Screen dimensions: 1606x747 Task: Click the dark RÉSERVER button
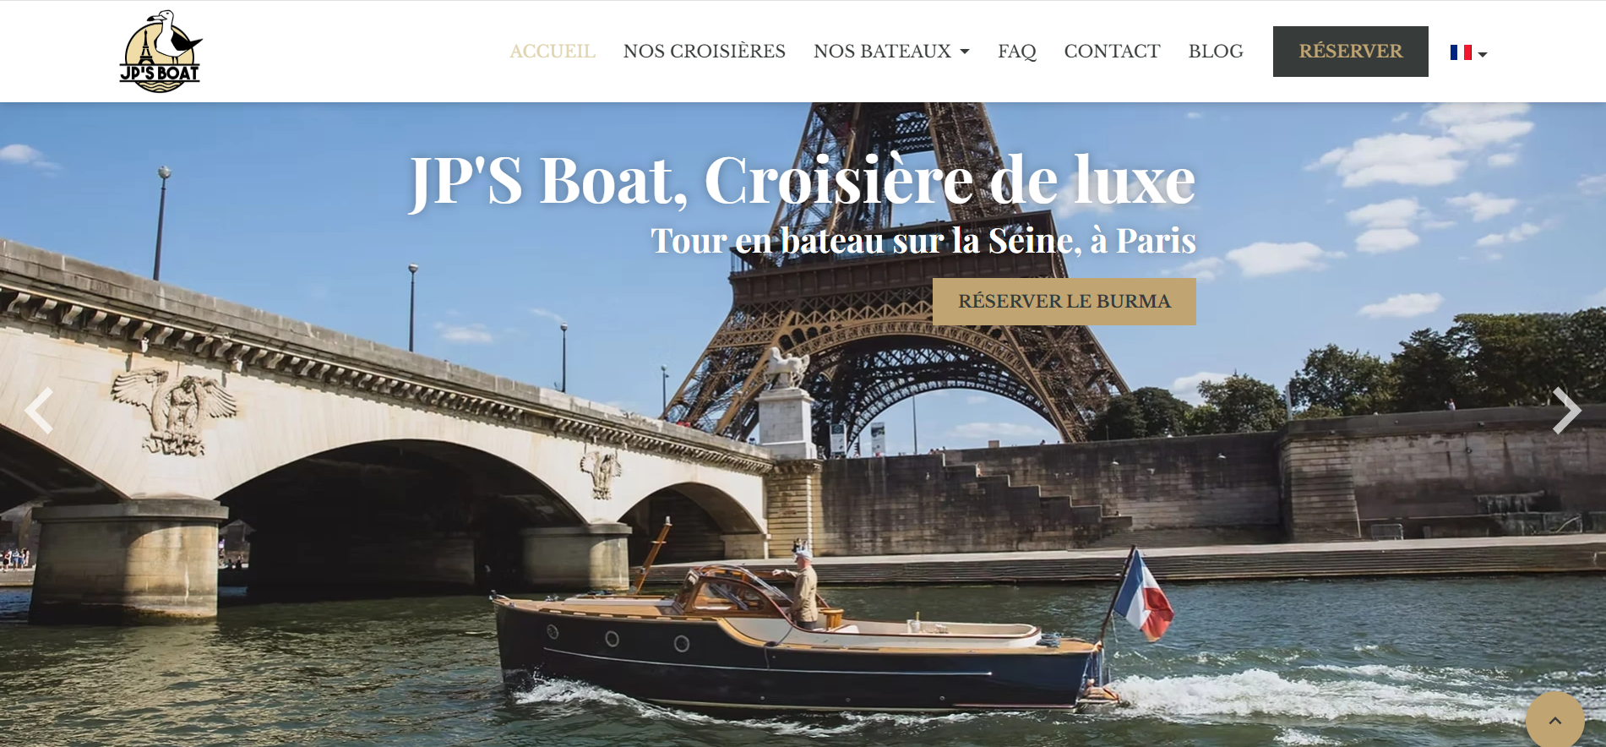coord(1350,52)
